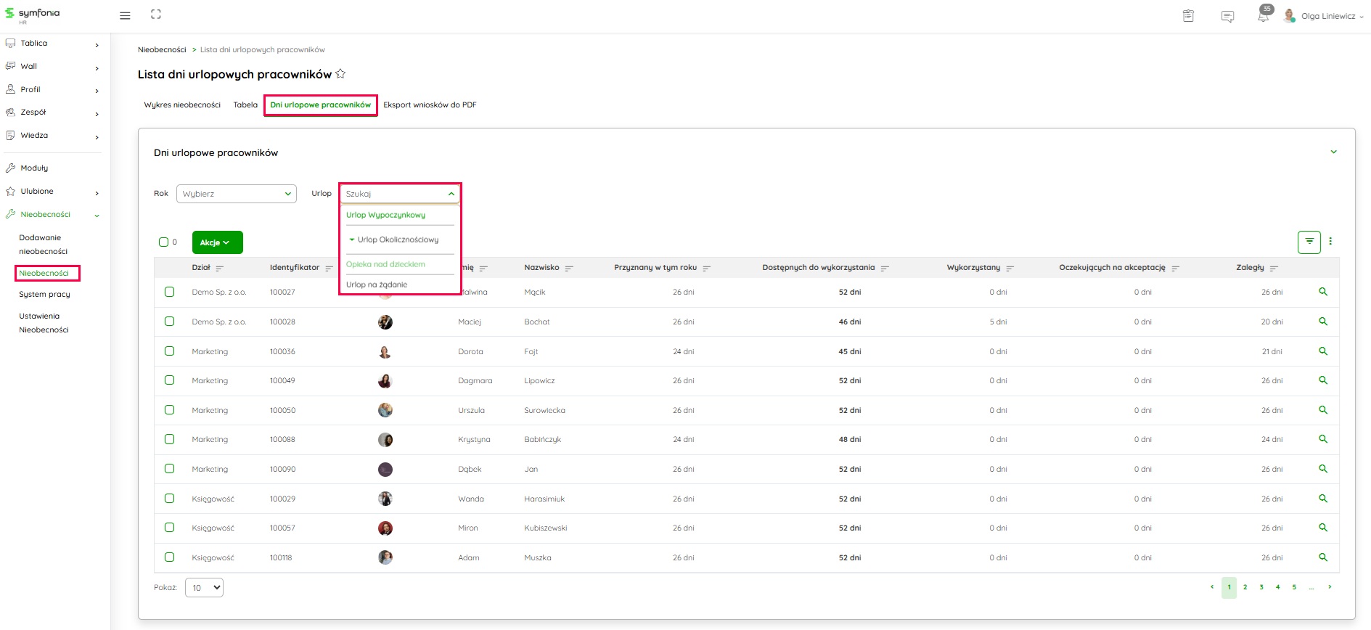Toggle the select-all checkbox above table

point(164,242)
